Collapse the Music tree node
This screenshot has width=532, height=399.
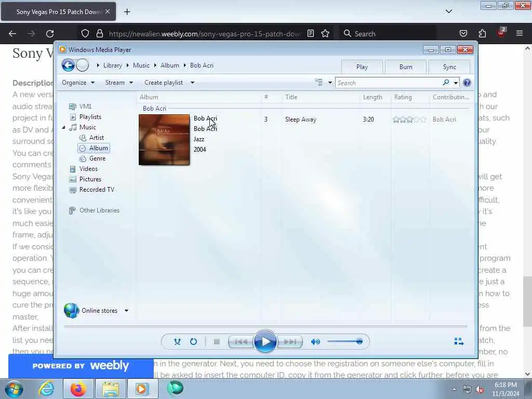[x=63, y=128]
